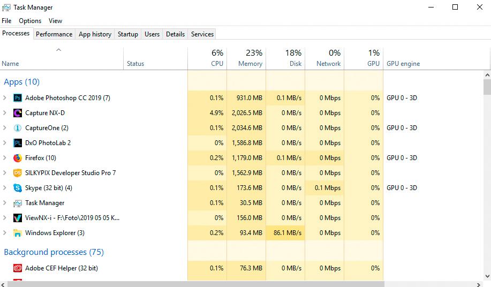Click CaptureOne's 2,034.6 MB memory value
This screenshot has width=491, height=287.
pos(247,128)
